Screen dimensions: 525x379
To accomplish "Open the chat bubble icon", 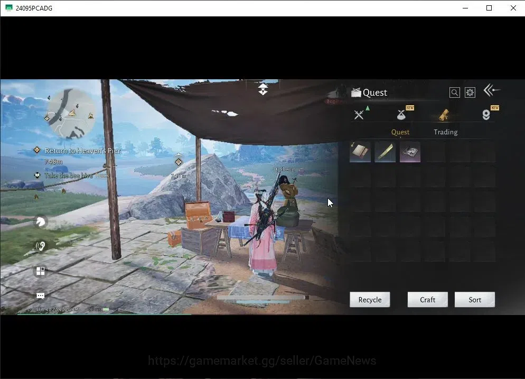I will point(41,295).
